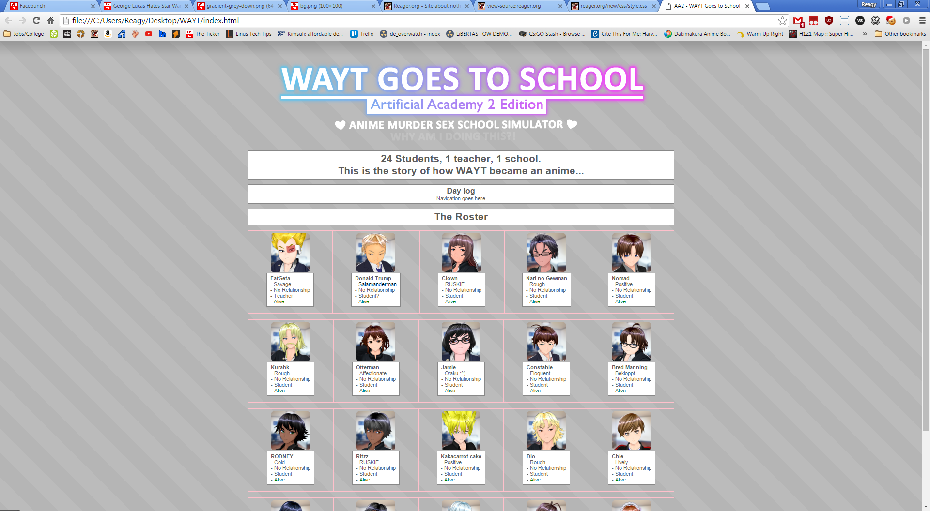Open the screenshot capture extension
The width and height of the screenshot is (930, 511).
[x=844, y=20]
